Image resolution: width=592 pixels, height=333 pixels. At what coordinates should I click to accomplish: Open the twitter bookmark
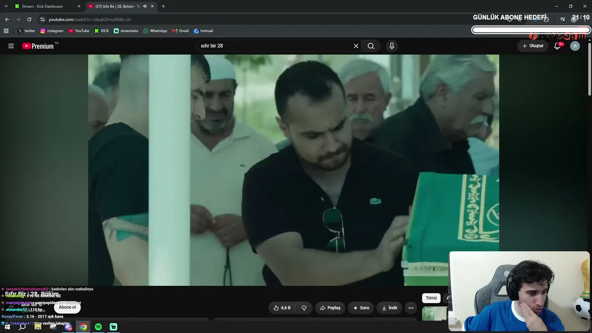coord(26,31)
